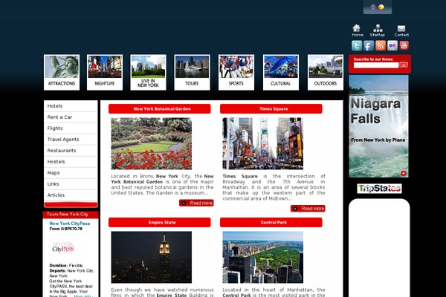446x297 pixels.
Task: Open Restaurants in the sidebar menu
Action: (71, 150)
